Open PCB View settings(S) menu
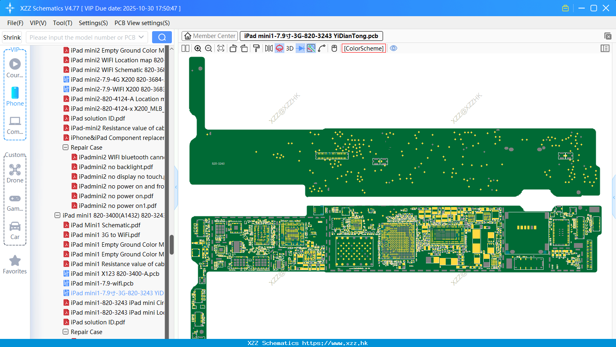 [142, 23]
